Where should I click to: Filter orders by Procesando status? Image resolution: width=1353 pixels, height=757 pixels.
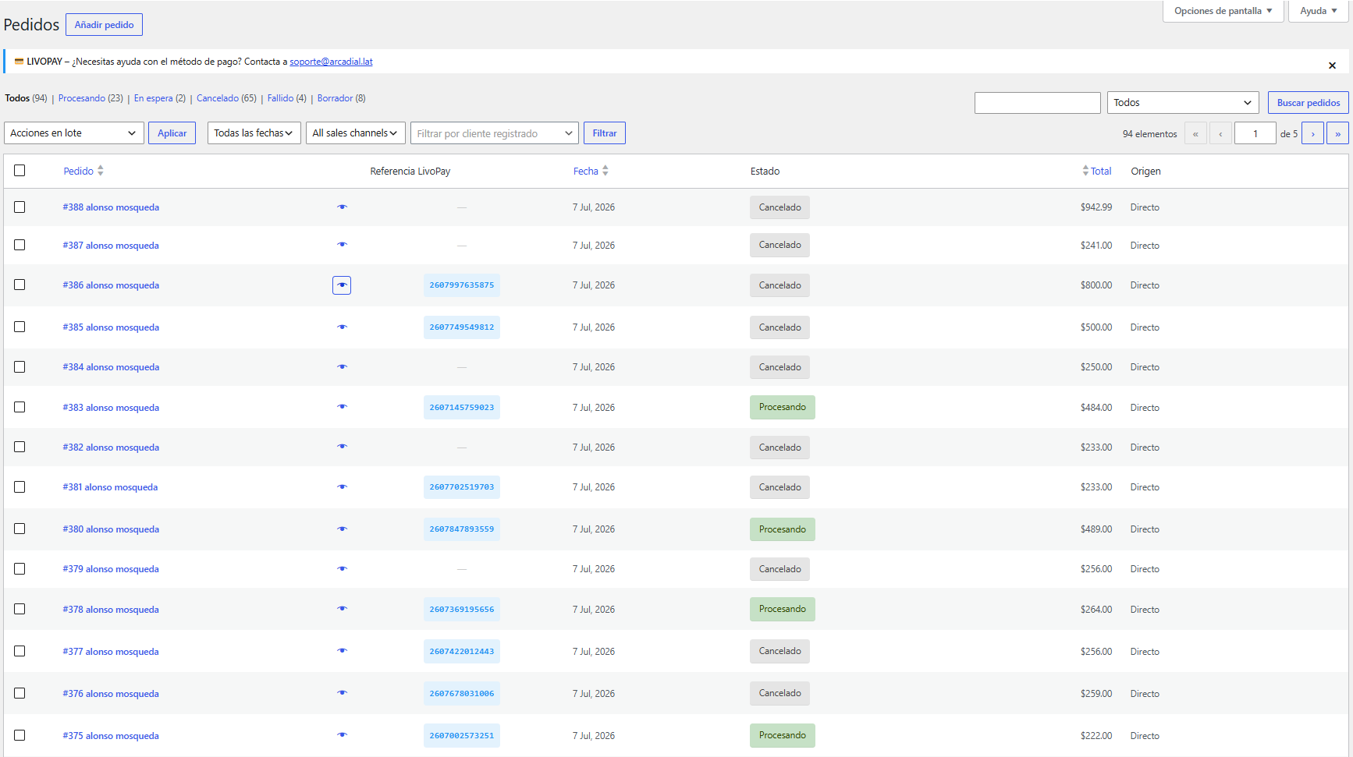coord(91,98)
